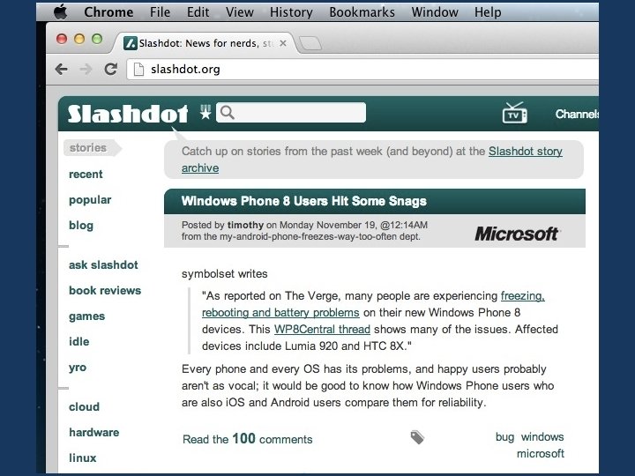Screen dimensions: 635x476
Task: Select the stories sidebar label
Action: pos(88,148)
